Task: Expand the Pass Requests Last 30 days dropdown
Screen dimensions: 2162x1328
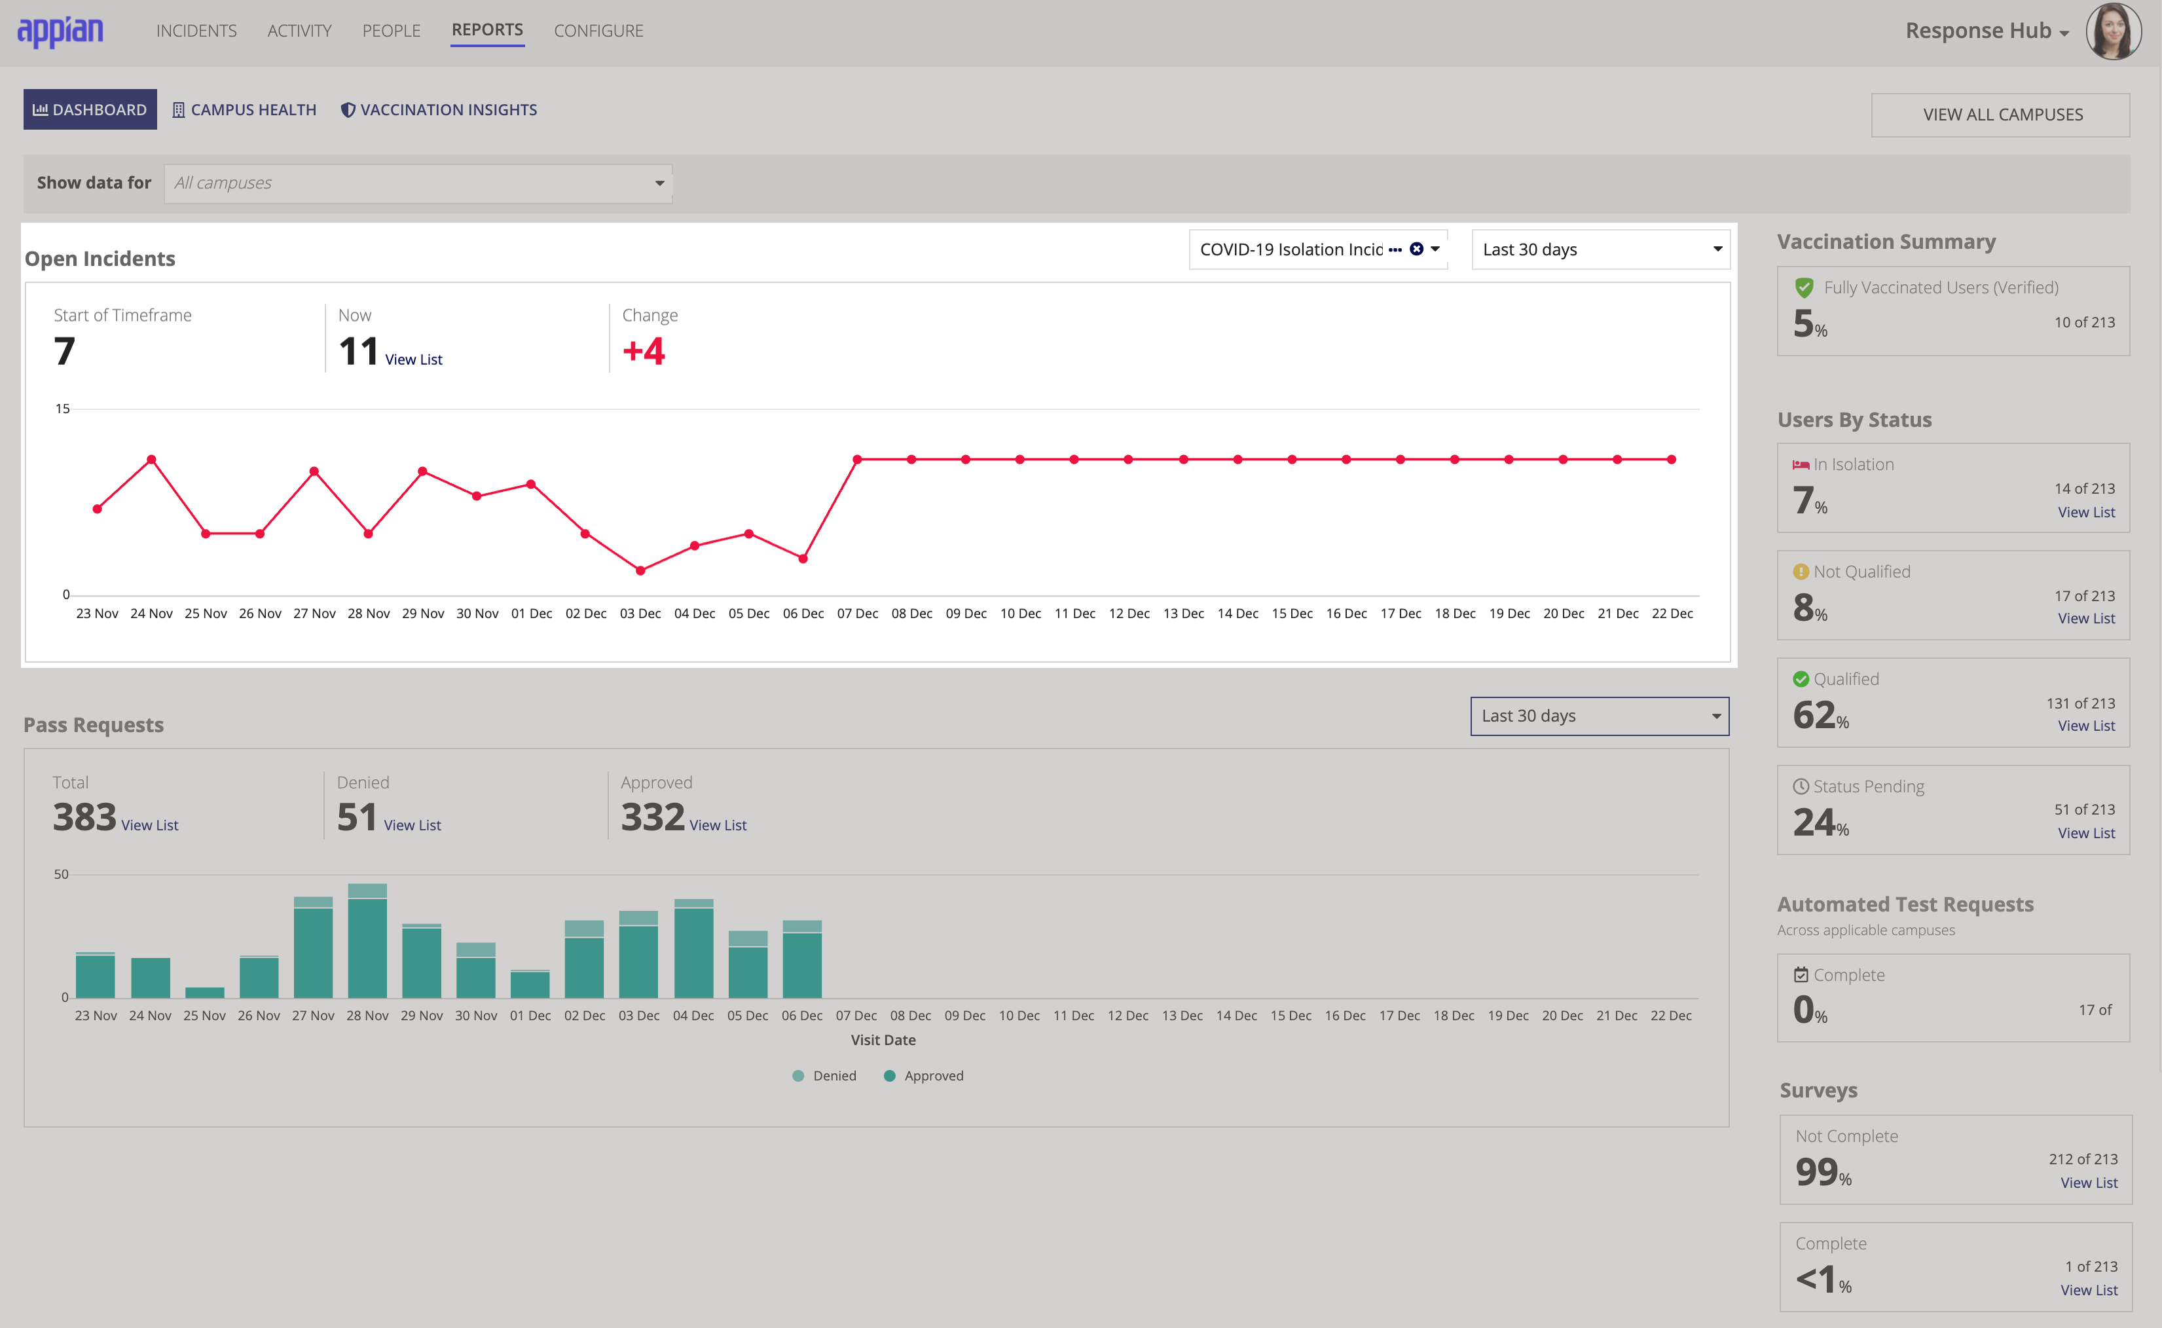Action: click(x=1598, y=715)
